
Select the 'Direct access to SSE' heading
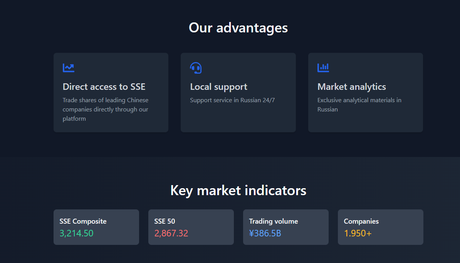[x=104, y=87]
